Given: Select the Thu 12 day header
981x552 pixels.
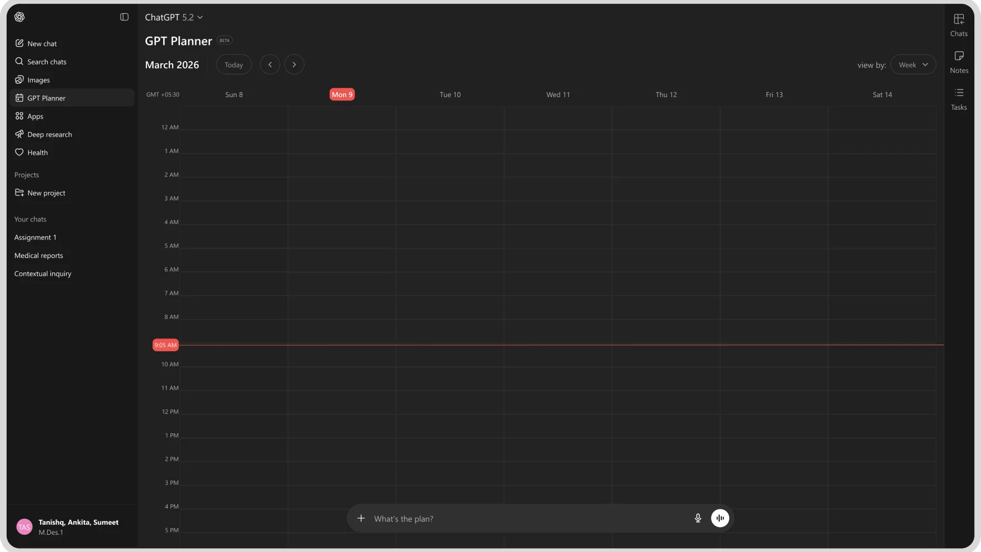Looking at the screenshot, I should pos(666,95).
